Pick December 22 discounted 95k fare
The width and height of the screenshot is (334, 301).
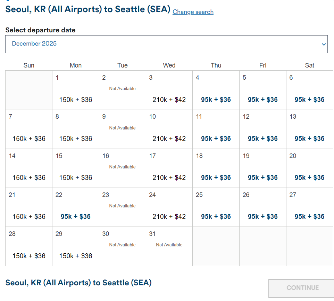coord(76,207)
